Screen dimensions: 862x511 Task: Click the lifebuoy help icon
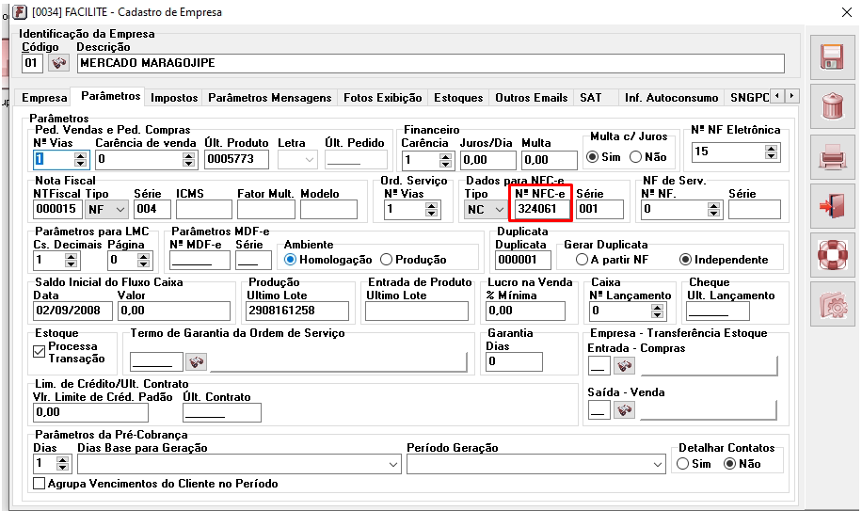pos(832,255)
